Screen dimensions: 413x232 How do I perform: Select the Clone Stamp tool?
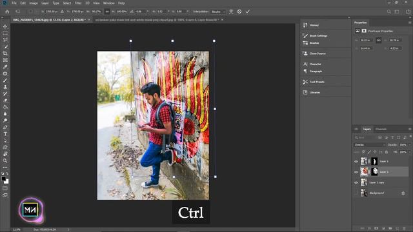[x=5, y=87]
